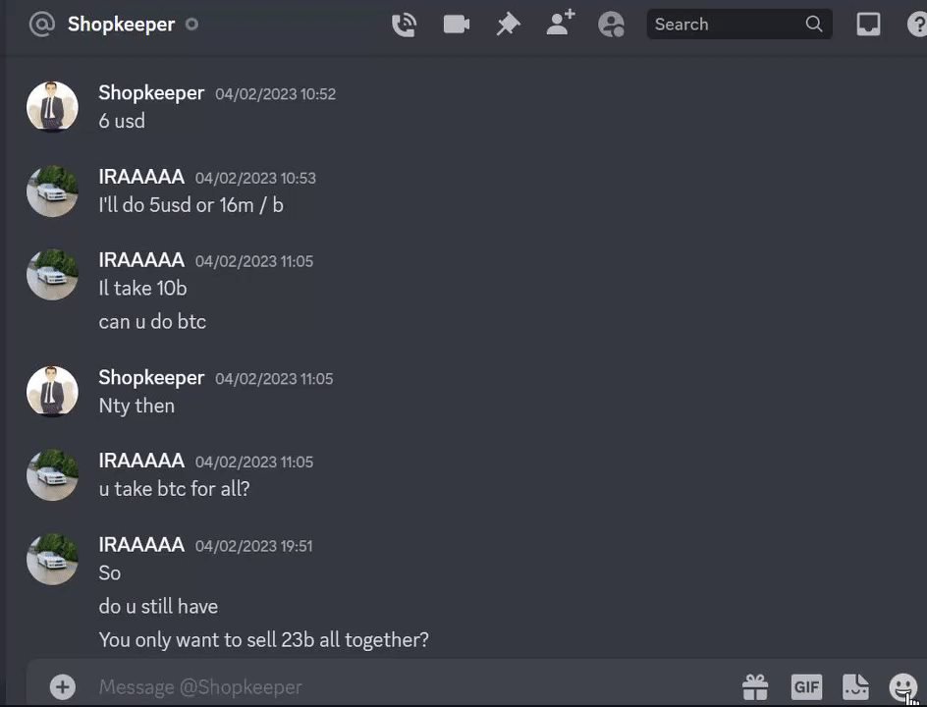This screenshot has width=927, height=707.
Task: Add friends to DM
Action: (561, 24)
